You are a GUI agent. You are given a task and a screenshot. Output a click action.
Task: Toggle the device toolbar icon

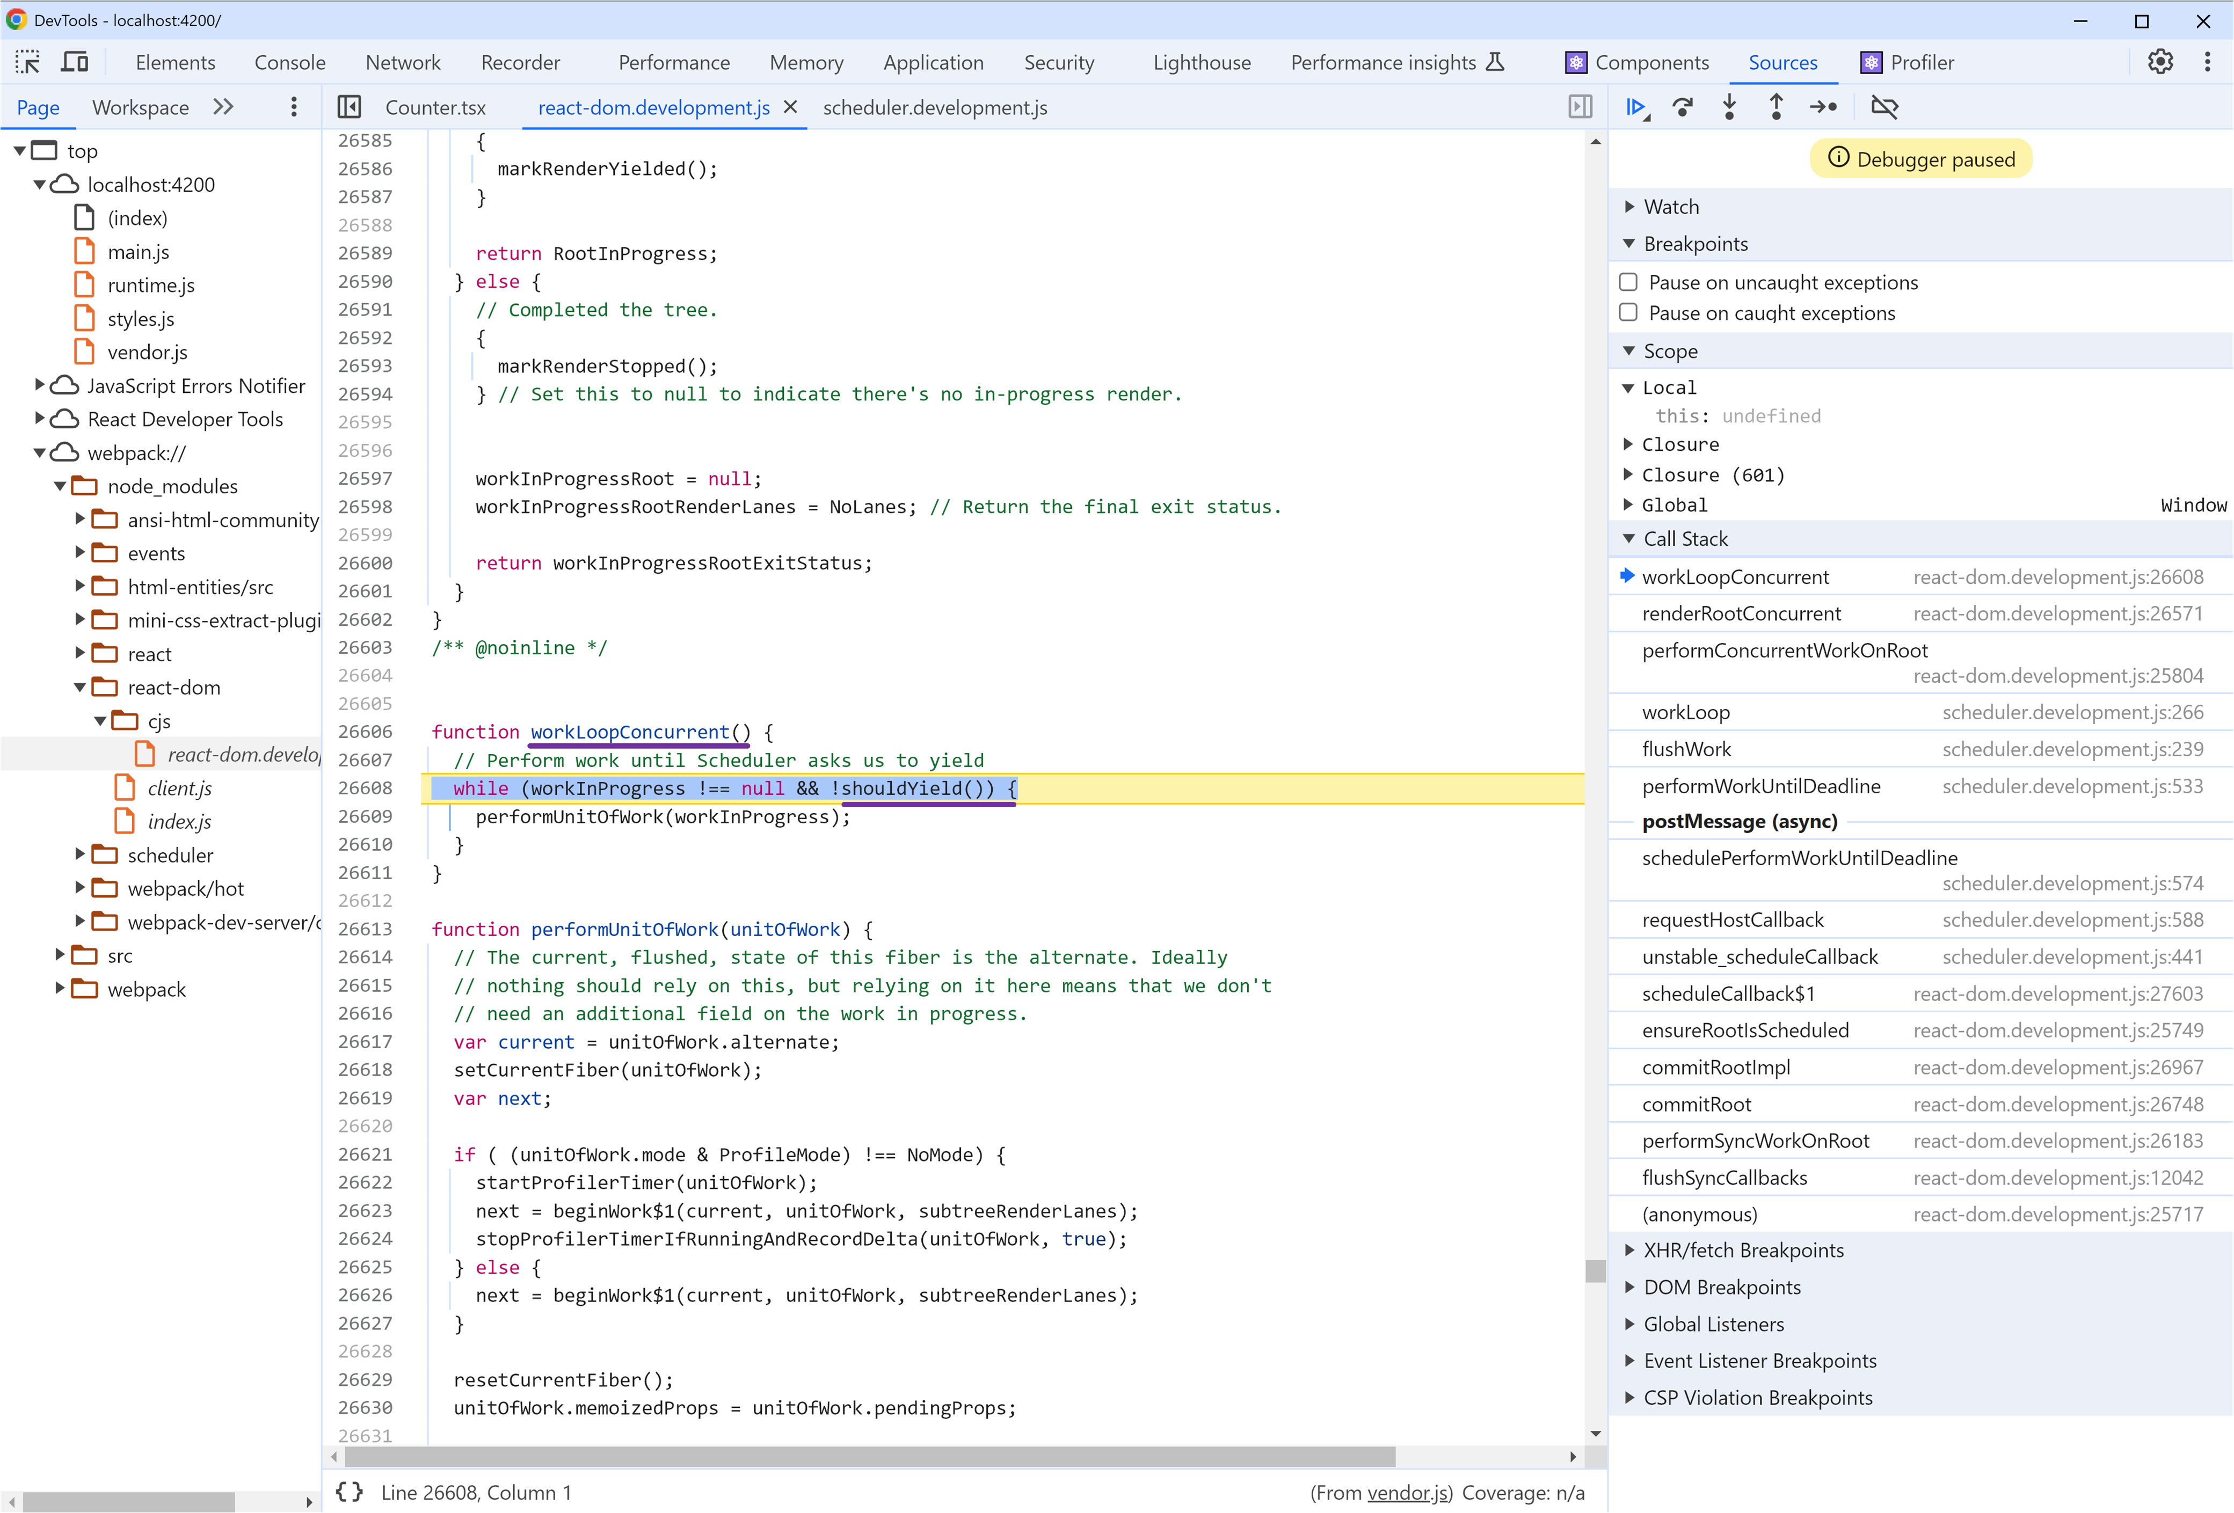tap(75, 62)
